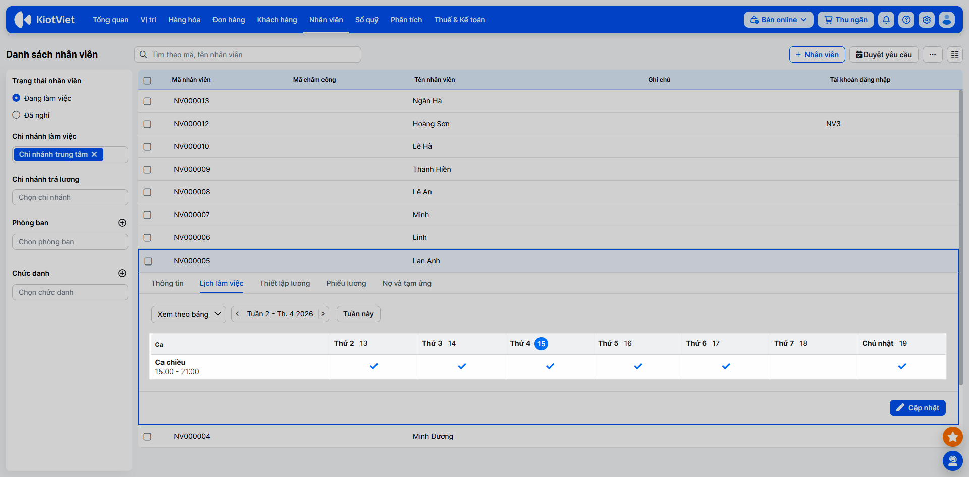Image resolution: width=969 pixels, height=477 pixels.
Task: Click the Duyệt yêu cầu button
Action: pos(884,55)
